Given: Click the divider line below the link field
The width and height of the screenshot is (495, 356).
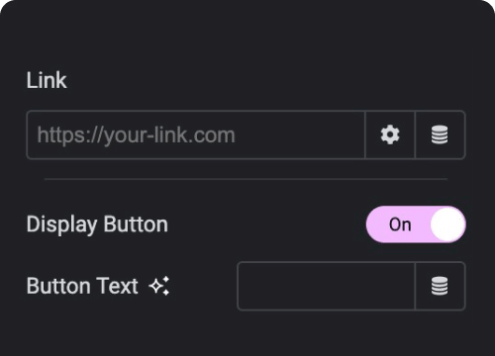Looking at the screenshot, I should 246,179.
